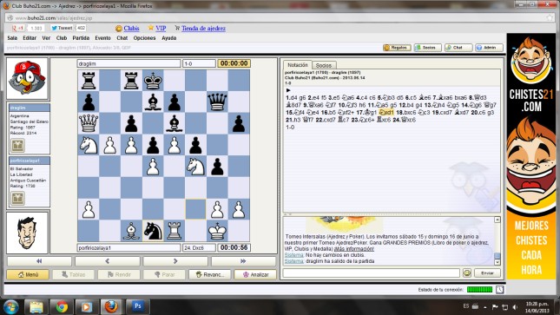Open draglim's player profile icon
The width and height of the screenshot is (560, 315).
(x=17, y=146)
